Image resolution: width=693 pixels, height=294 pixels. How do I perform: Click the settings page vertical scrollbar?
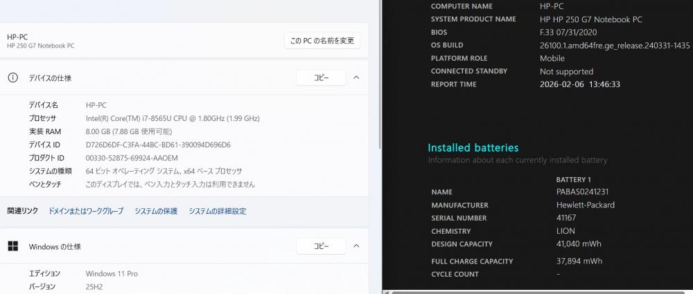(379, 83)
